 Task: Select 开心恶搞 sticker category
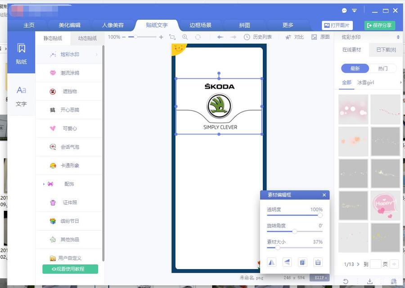[x=69, y=110]
